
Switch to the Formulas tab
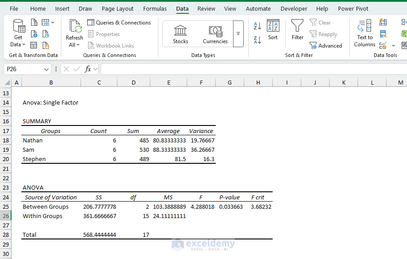[155, 9]
